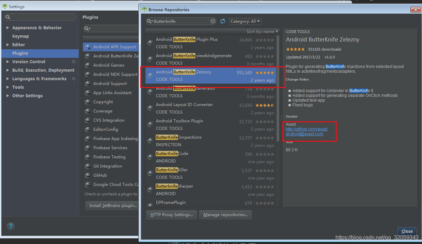The width and height of the screenshot is (422, 244).
Task: Click icon next to Copyright plugin
Action: [88, 102]
